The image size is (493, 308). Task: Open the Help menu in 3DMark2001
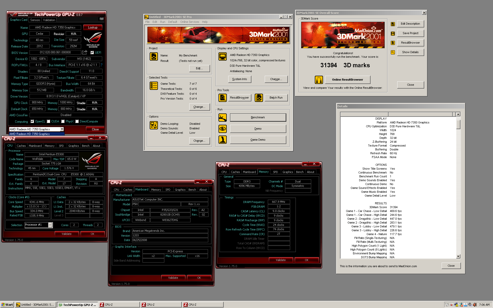(x=205, y=22)
